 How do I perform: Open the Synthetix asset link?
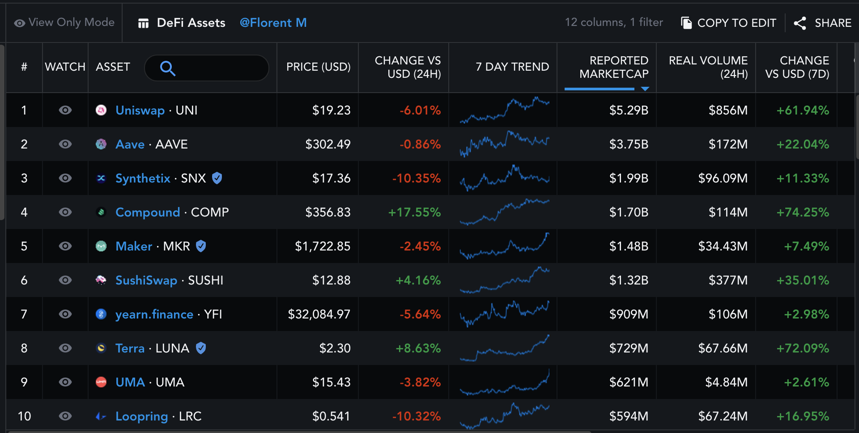point(143,178)
